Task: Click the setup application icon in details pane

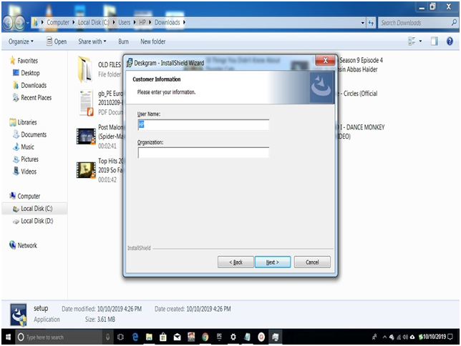Action: pyautogui.click(x=19, y=315)
